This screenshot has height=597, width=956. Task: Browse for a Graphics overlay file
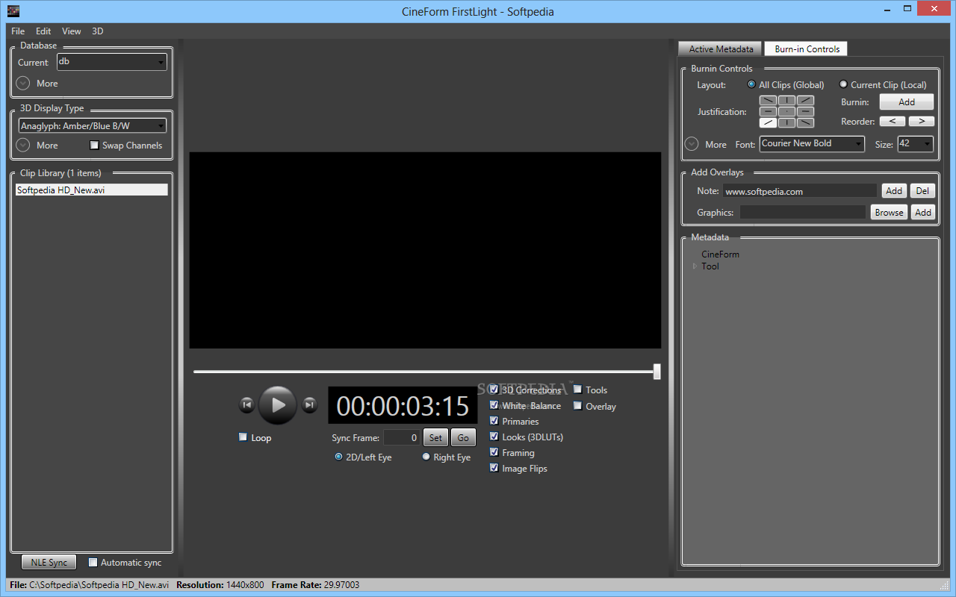(889, 212)
